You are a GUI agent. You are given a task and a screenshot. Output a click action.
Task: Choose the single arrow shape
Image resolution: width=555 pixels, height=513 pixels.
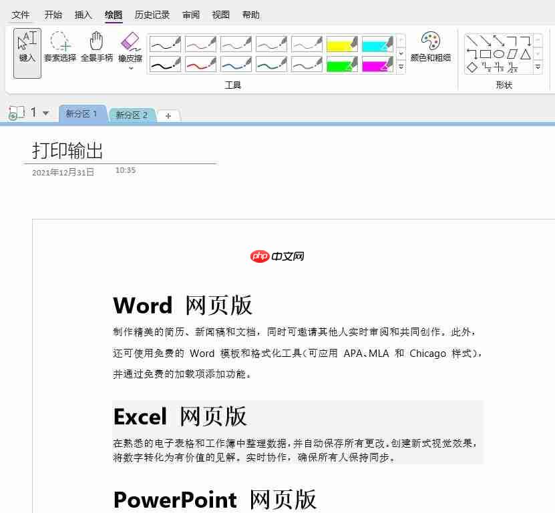[485, 40]
